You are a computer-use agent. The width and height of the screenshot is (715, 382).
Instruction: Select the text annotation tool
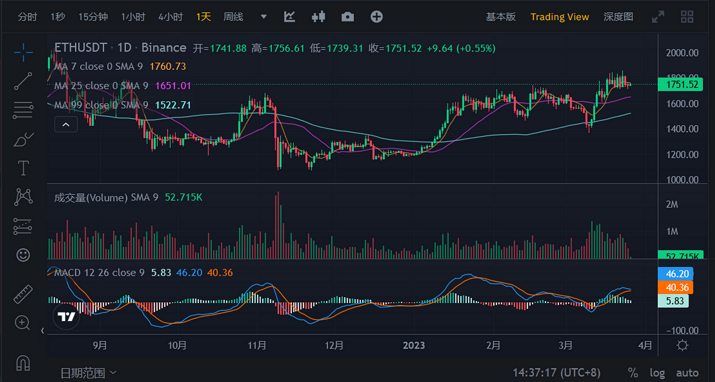pyautogui.click(x=23, y=168)
